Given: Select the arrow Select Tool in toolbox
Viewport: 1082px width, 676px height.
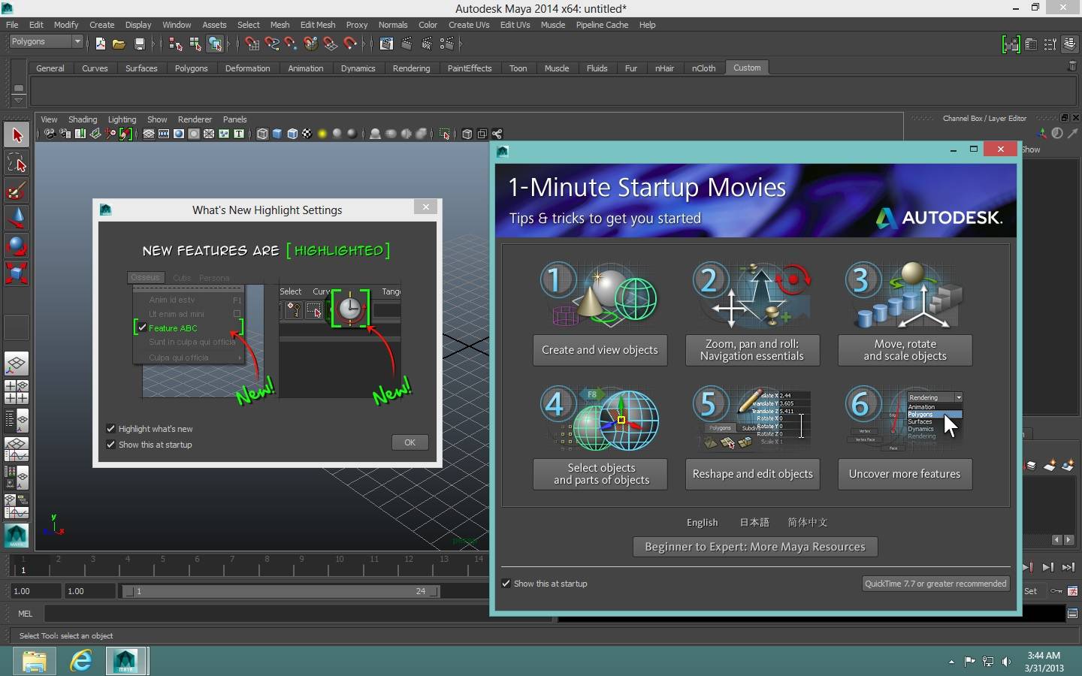Looking at the screenshot, I should 17,136.
